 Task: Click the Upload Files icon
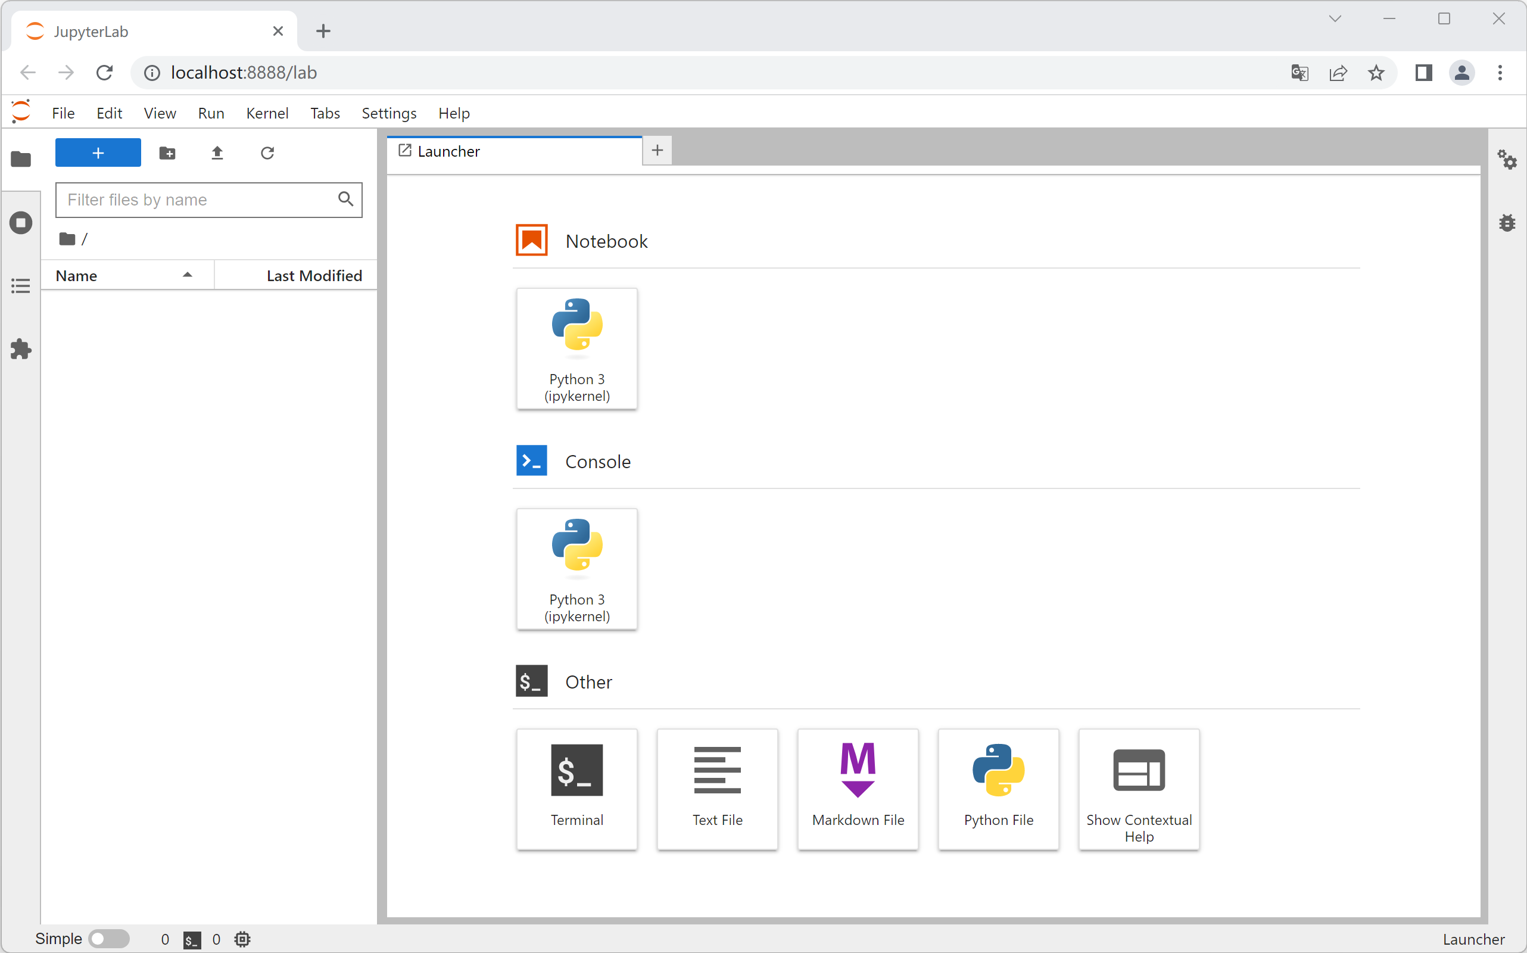pos(217,152)
